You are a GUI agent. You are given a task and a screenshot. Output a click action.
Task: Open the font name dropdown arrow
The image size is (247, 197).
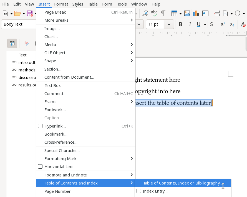pyautogui.click(x=139, y=24)
